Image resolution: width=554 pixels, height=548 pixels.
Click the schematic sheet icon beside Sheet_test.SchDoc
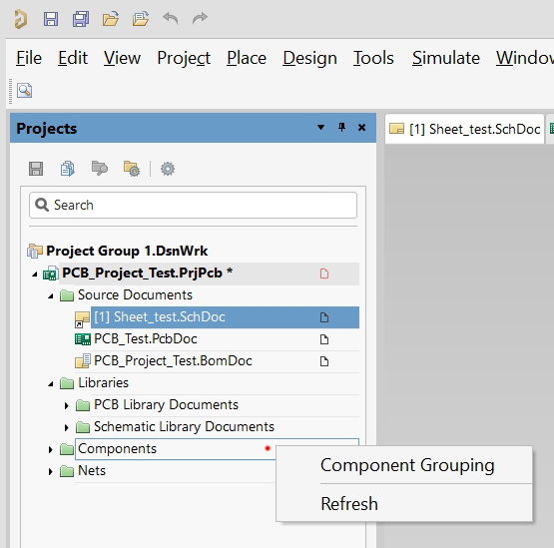(82, 318)
